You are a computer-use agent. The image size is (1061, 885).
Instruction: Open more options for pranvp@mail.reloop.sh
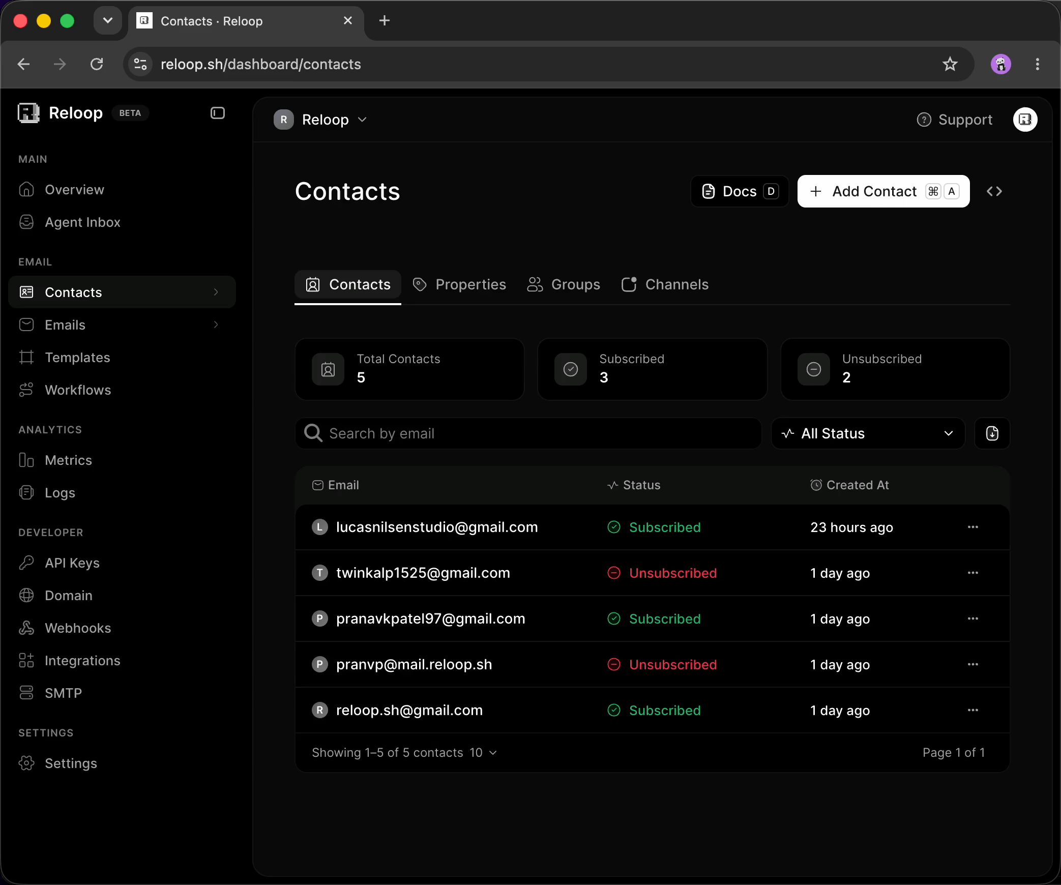(972, 664)
